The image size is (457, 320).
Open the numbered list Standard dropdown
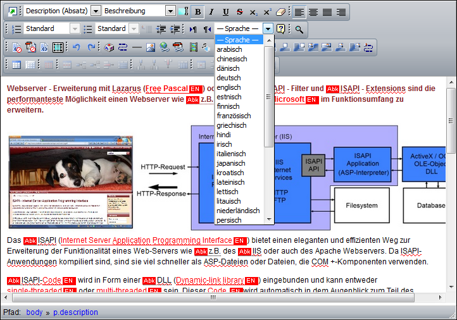point(75,28)
